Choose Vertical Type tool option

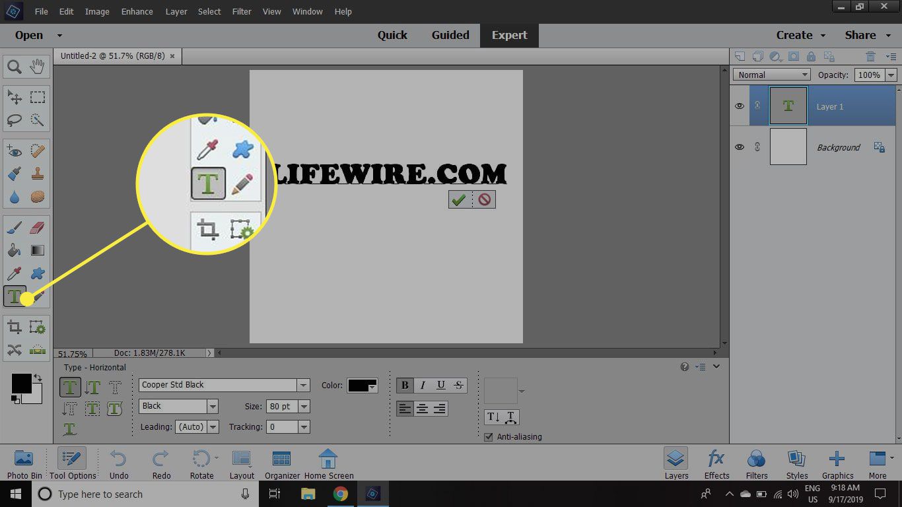click(92, 388)
